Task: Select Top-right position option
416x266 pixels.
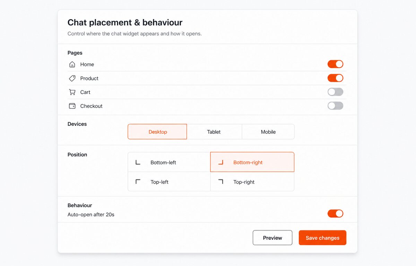Action: pos(252,181)
